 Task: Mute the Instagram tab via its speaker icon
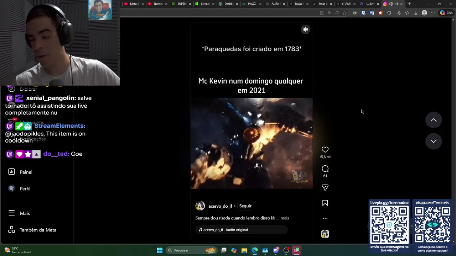(x=391, y=4)
